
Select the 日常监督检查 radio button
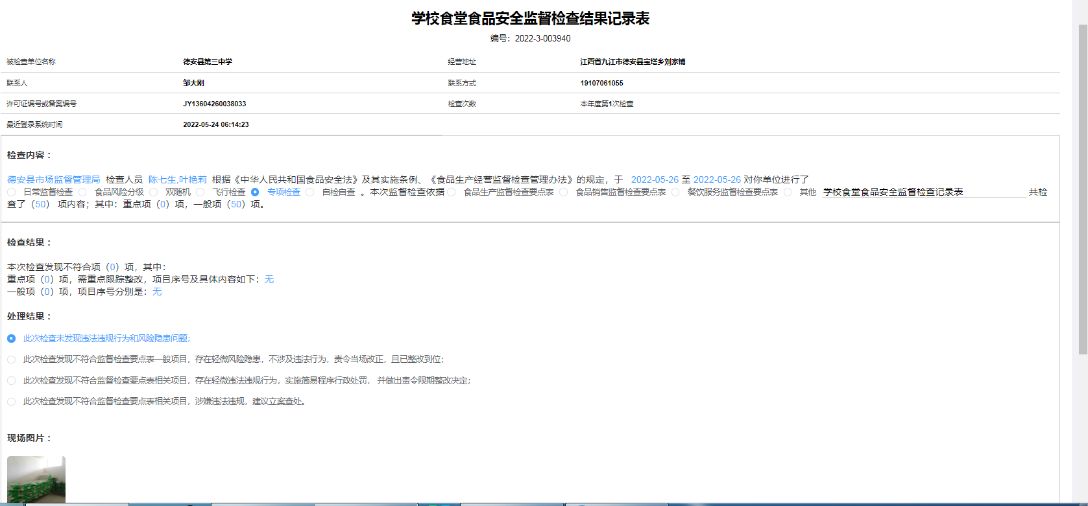pyautogui.click(x=12, y=192)
